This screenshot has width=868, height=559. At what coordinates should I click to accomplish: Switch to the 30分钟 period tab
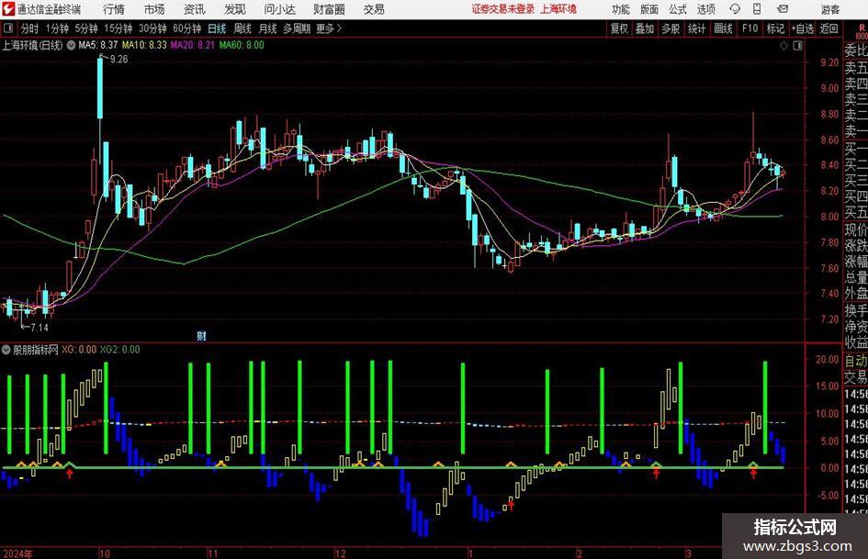click(x=152, y=28)
